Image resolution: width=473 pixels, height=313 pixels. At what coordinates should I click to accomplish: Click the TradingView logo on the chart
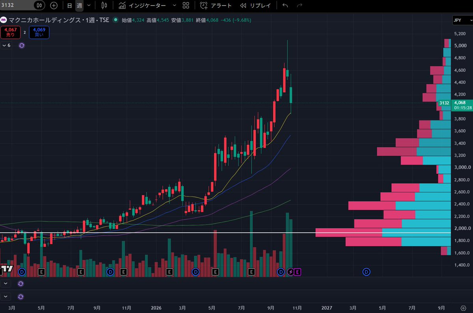point(6,269)
